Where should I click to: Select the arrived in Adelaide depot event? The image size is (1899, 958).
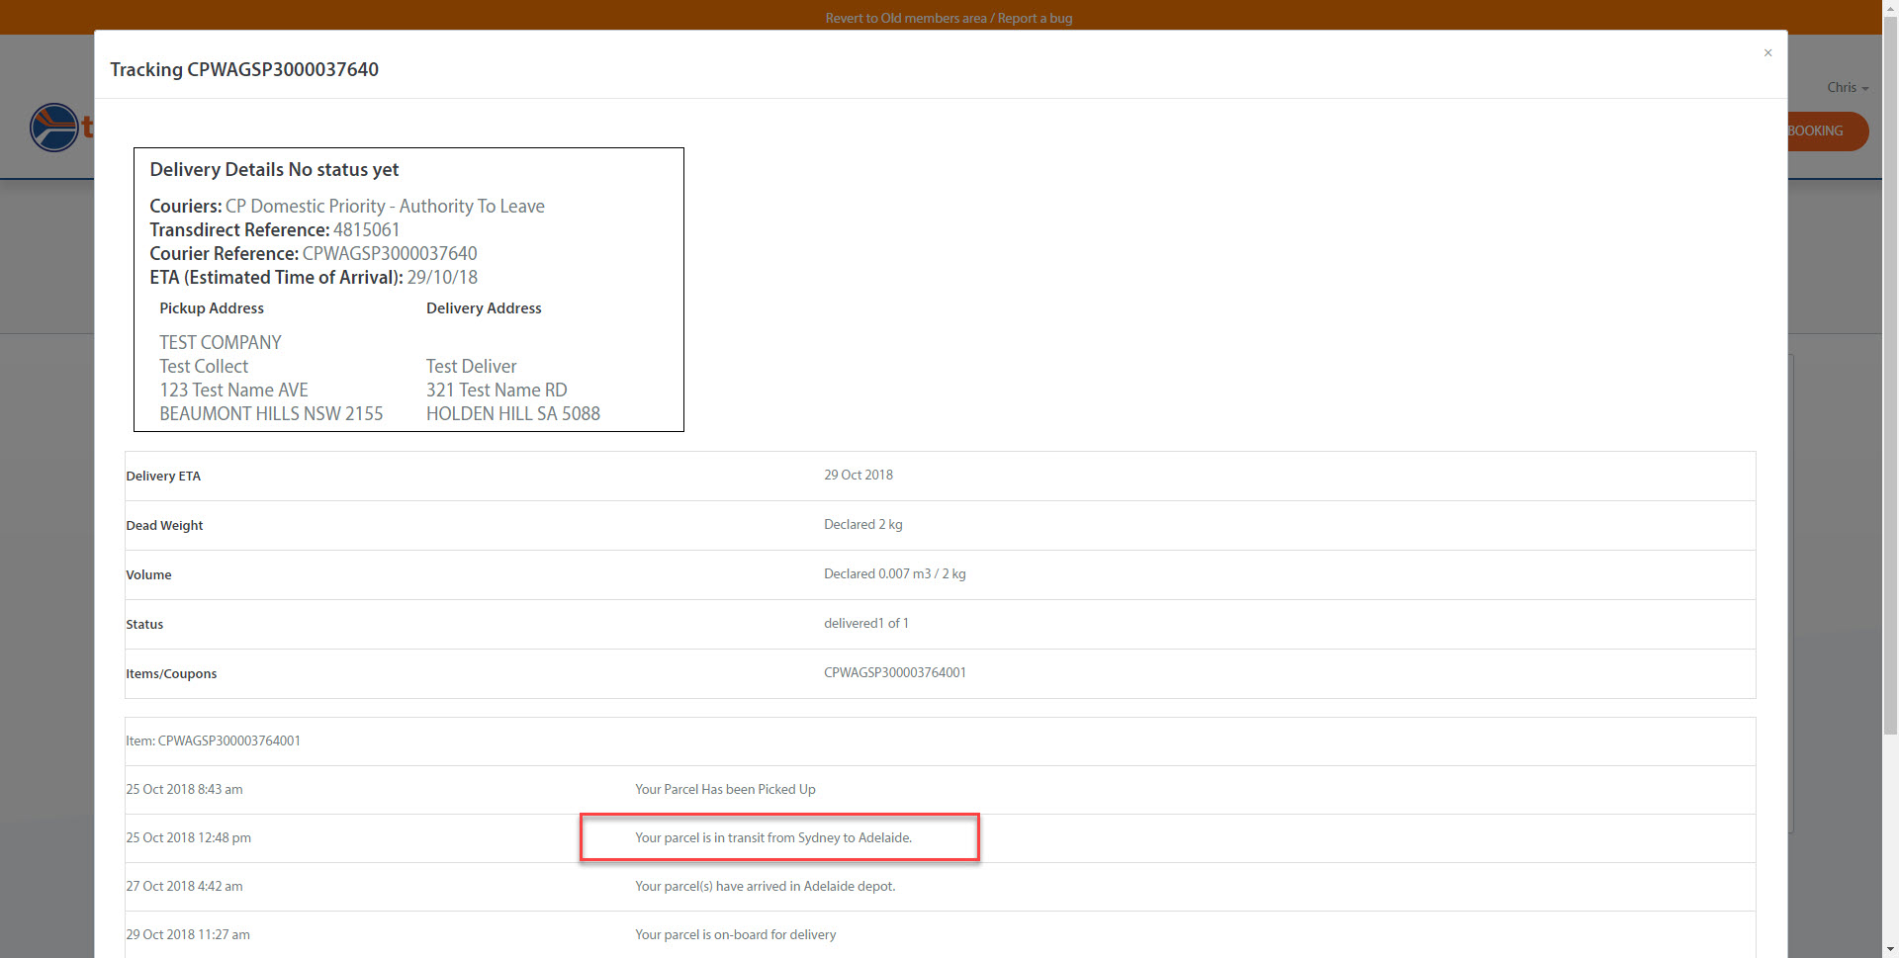coord(765,886)
